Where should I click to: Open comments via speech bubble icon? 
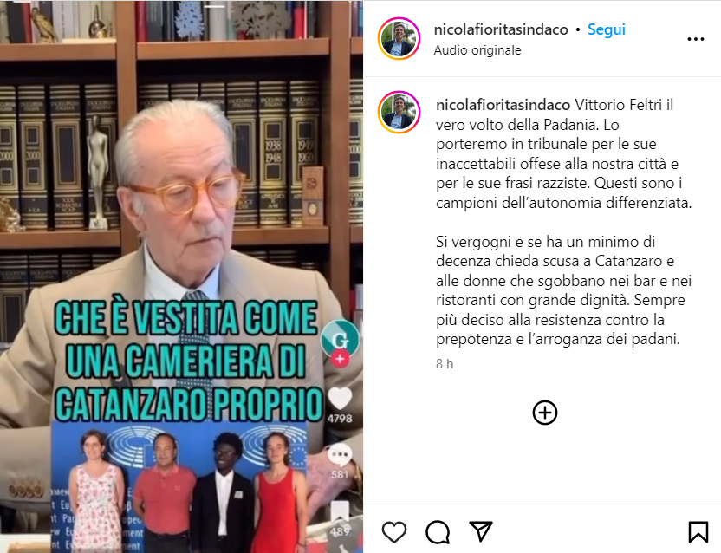pos(438,532)
